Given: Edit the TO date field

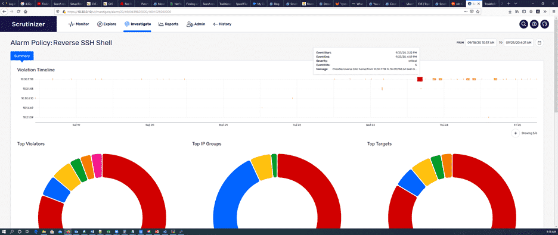Looking at the screenshot, I should coord(518,43).
